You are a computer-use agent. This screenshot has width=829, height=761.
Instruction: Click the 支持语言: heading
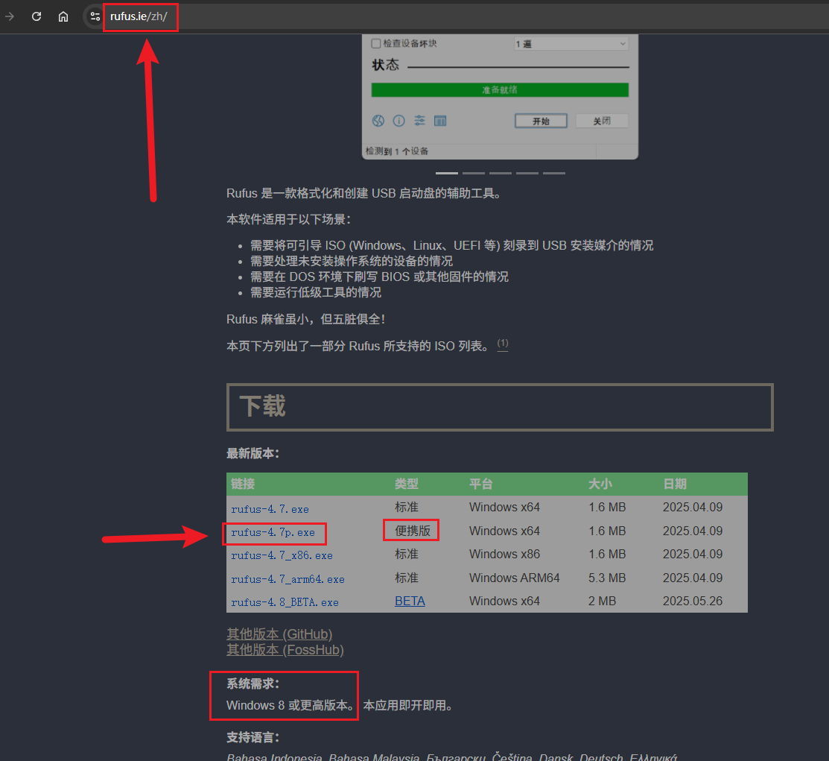click(252, 738)
